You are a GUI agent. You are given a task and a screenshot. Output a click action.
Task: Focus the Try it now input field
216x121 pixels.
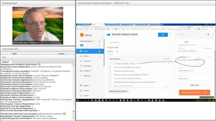192,35
